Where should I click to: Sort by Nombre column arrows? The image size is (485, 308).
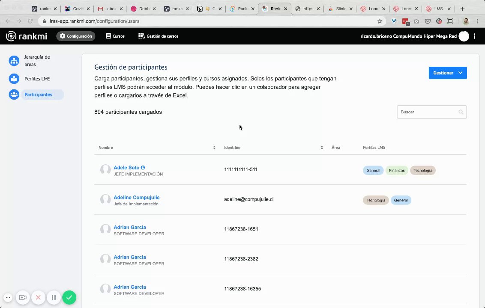[x=214, y=148]
